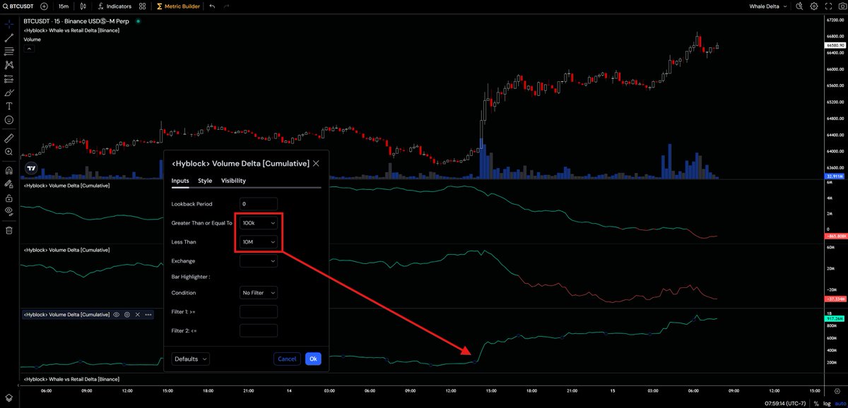Open more options for Volume Delta indicator
This screenshot has height=408, width=848.
tap(148, 314)
